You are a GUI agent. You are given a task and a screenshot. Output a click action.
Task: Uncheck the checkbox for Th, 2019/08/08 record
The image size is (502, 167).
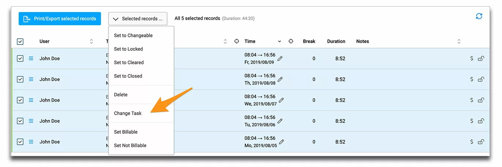click(20, 79)
